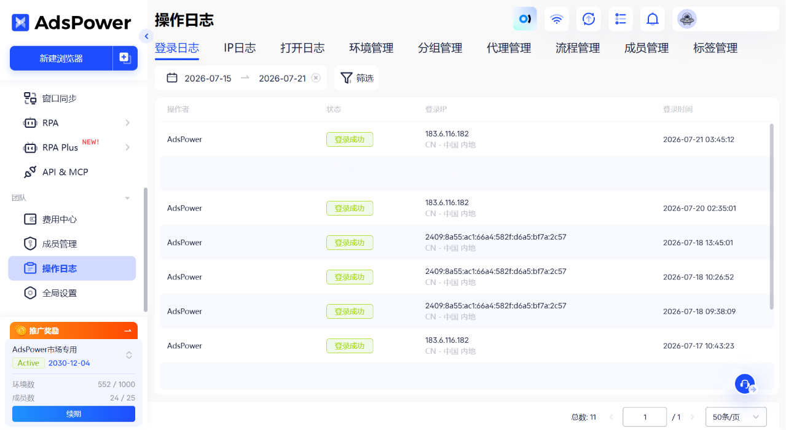Image resolution: width=786 pixels, height=430 pixels.
Task: Open 窗口同步 menu item
Action: [x=72, y=98]
